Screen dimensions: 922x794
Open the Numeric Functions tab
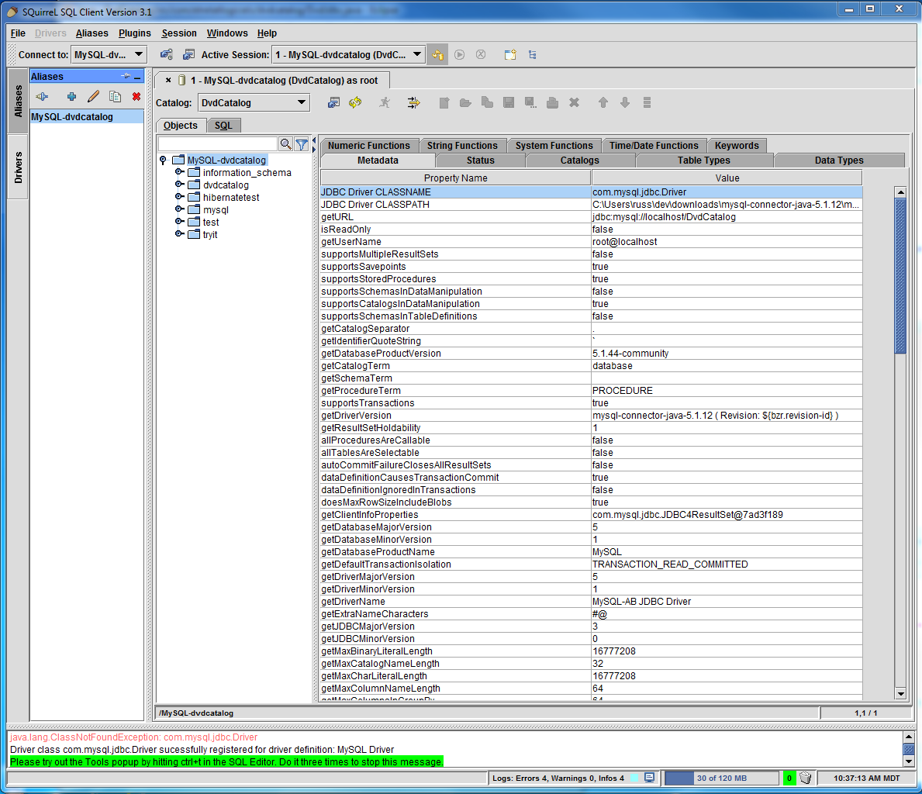point(368,145)
